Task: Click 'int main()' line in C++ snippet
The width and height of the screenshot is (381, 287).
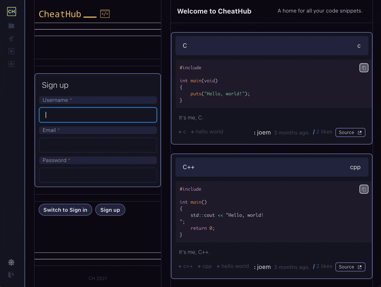Action: point(193,202)
